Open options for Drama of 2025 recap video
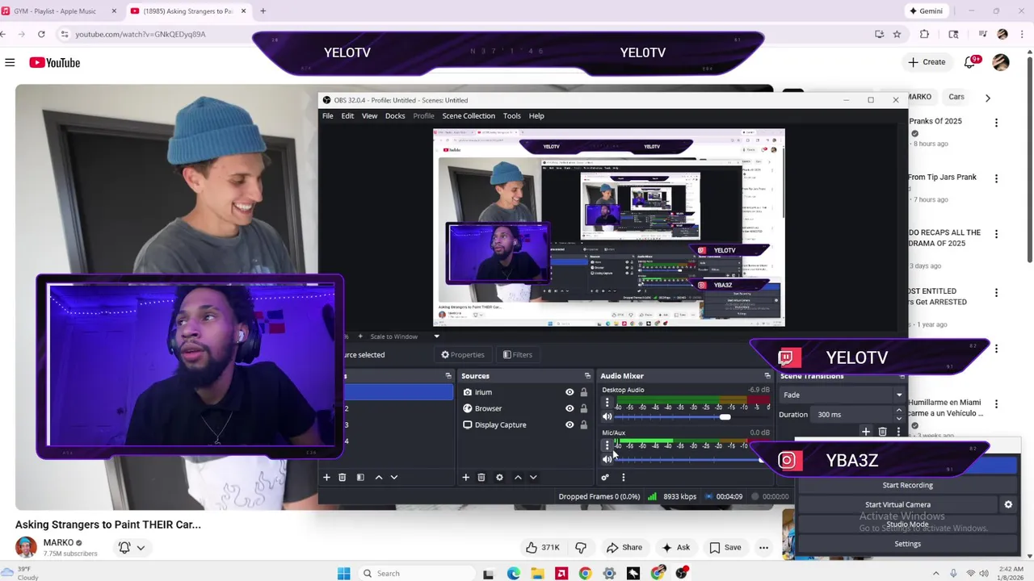1034x581 pixels. (996, 234)
